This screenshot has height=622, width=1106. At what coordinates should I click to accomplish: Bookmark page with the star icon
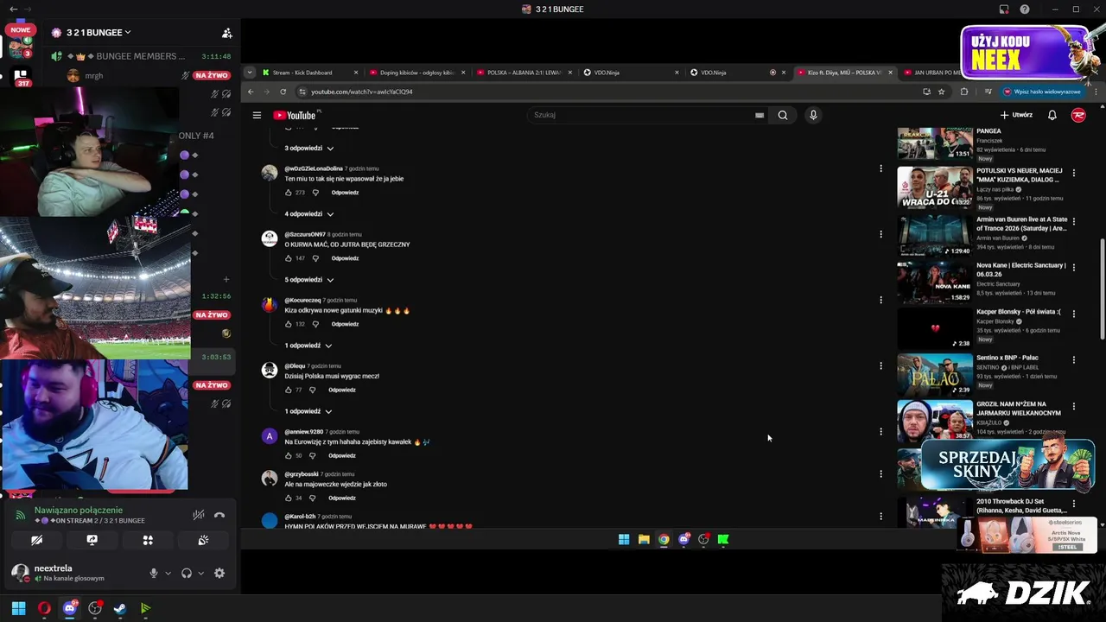click(x=942, y=92)
